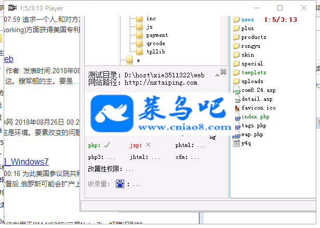This screenshot has width=320, height=228.
Task: Click the phtml test entry
Action: (190, 145)
